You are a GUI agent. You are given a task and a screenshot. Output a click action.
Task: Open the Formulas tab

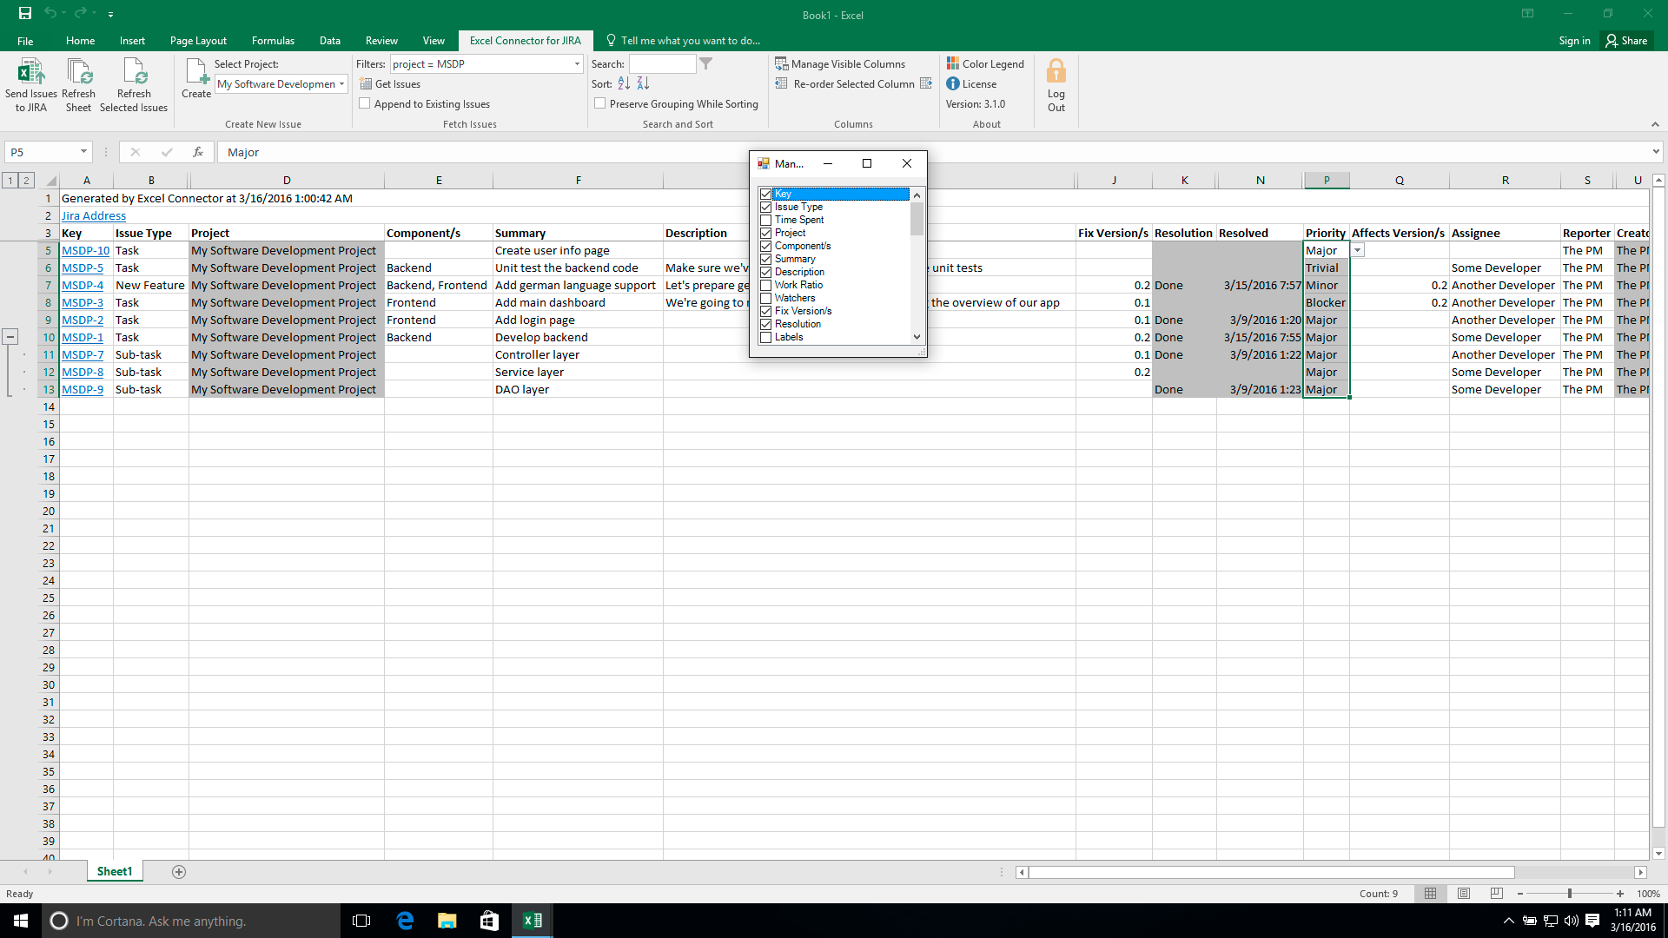click(x=273, y=40)
